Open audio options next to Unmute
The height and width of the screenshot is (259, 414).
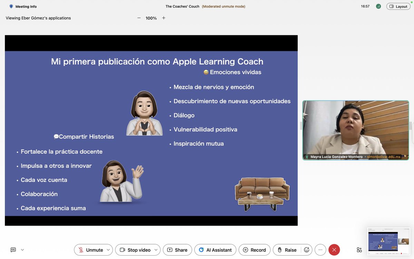(108, 250)
